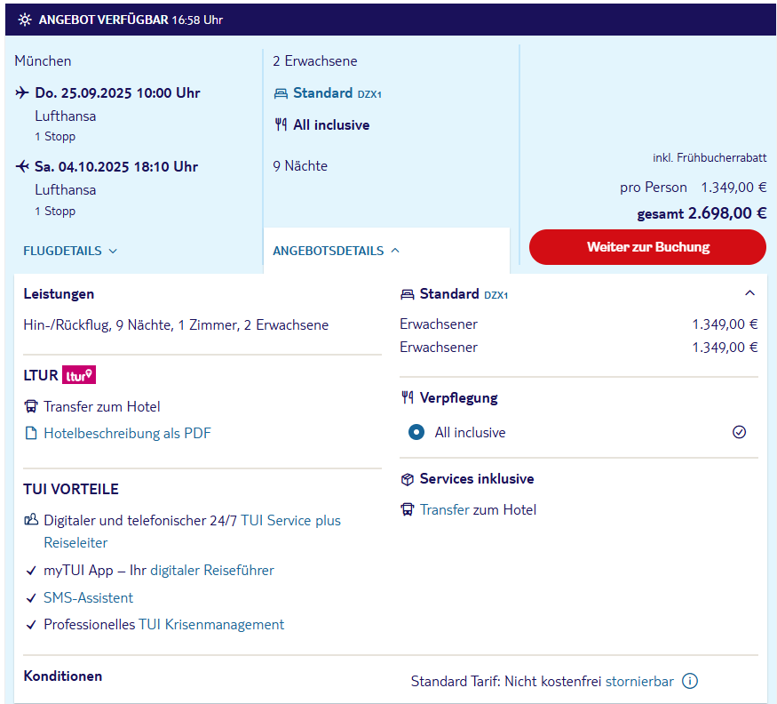Click the box icon beside Services inklusive
The width and height of the screenshot is (777, 704).
(x=408, y=479)
